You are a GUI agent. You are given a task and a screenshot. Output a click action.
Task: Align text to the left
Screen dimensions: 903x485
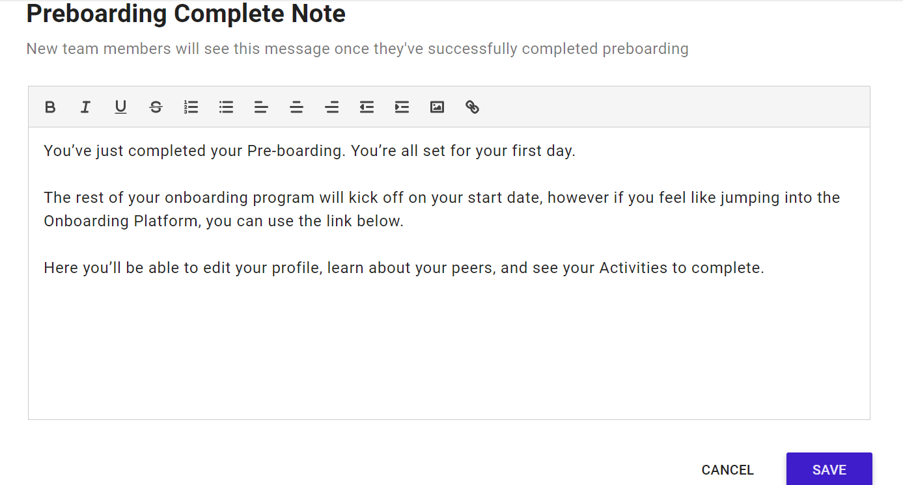(261, 107)
